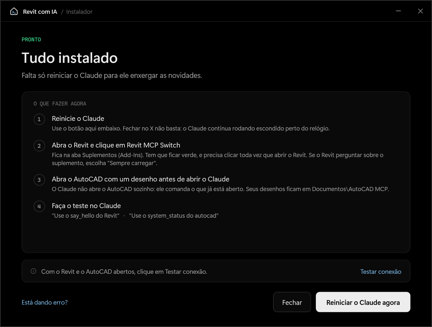Click the Faça o teste no Claude heading
Screen dimensions: 432x327
(x=86, y=206)
